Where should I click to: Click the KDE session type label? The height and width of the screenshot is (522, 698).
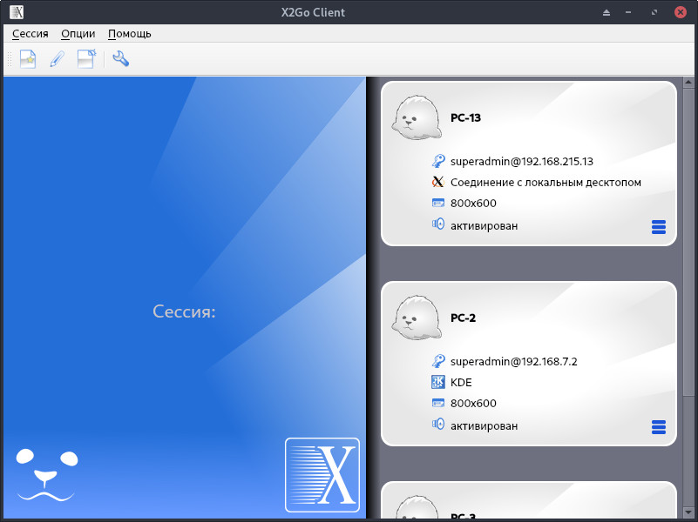pos(461,383)
